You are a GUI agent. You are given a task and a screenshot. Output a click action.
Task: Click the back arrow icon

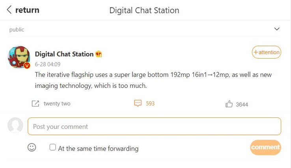coord(9,10)
